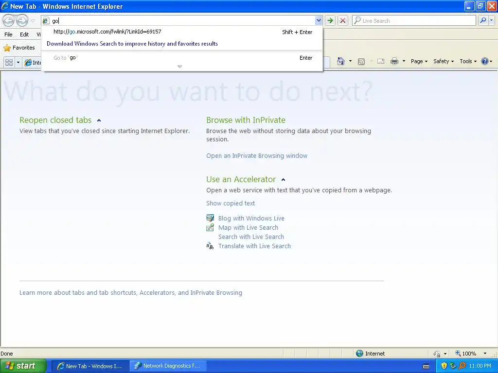Click the Internet zone globe icon
The width and height of the screenshot is (498, 373).
[359, 354]
